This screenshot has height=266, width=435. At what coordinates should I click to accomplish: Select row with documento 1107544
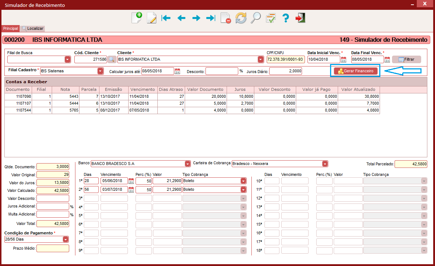(192, 110)
